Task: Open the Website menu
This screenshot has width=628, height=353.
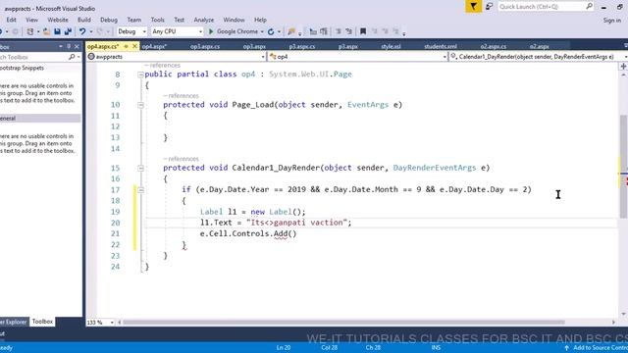Action: 58,20
